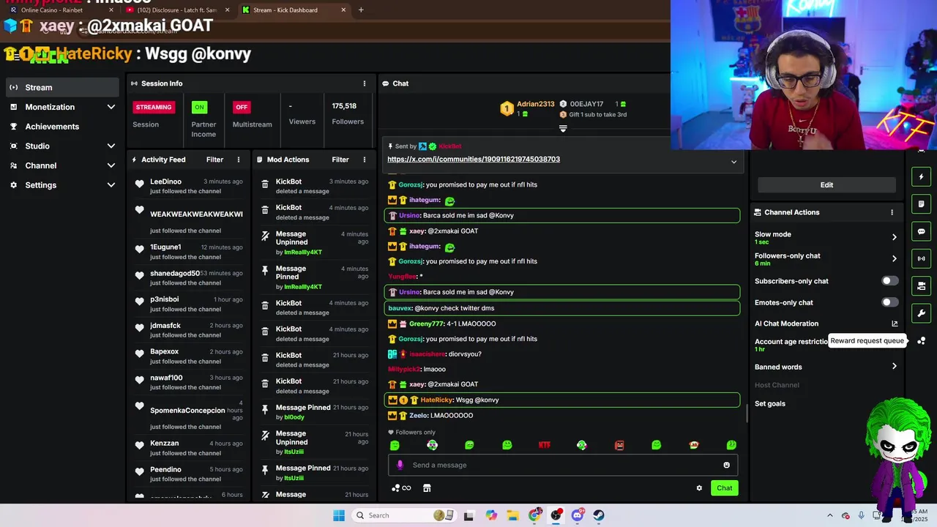Open Session Info three-dot menu
The height and width of the screenshot is (527, 937).
365,83
